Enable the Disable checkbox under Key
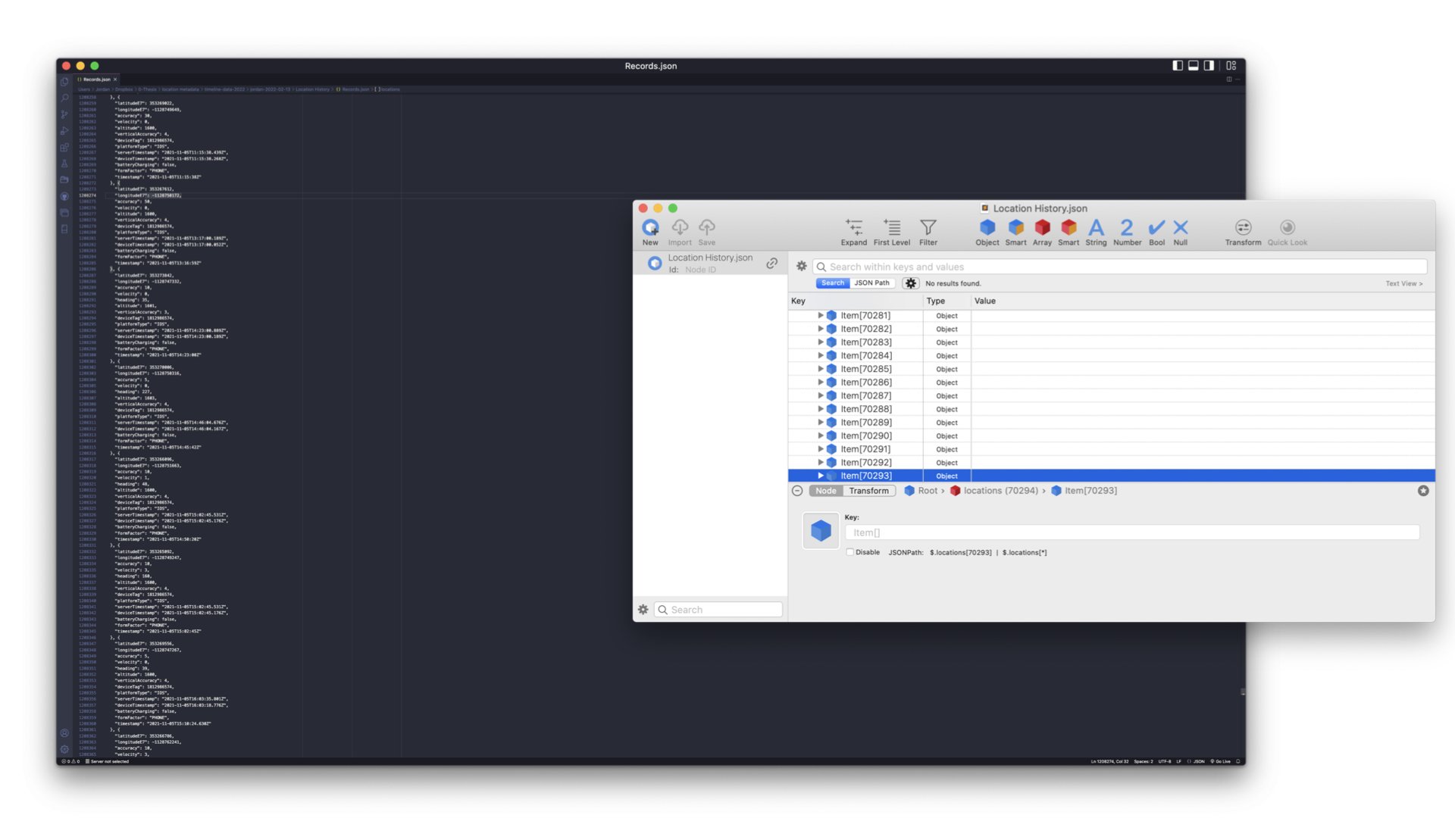The height and width of the screenshot is (818, 1455). pos(850,552)
